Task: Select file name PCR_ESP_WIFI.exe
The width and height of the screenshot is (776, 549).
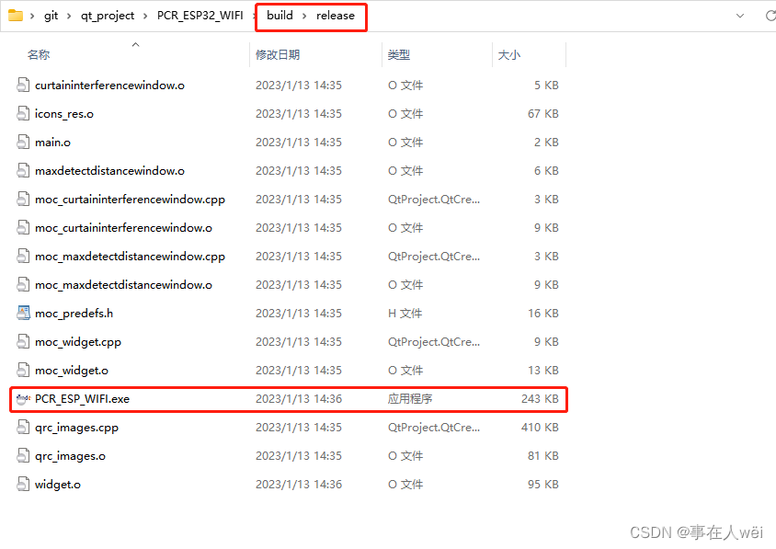Action: pyautogui.click(x=82, y=399)
